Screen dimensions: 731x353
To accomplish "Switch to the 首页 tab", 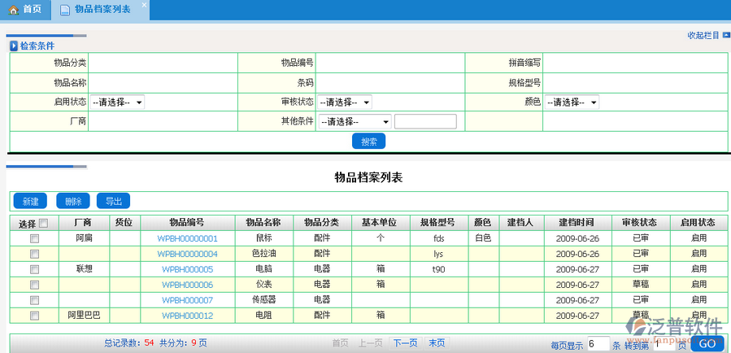I will 25,10.
